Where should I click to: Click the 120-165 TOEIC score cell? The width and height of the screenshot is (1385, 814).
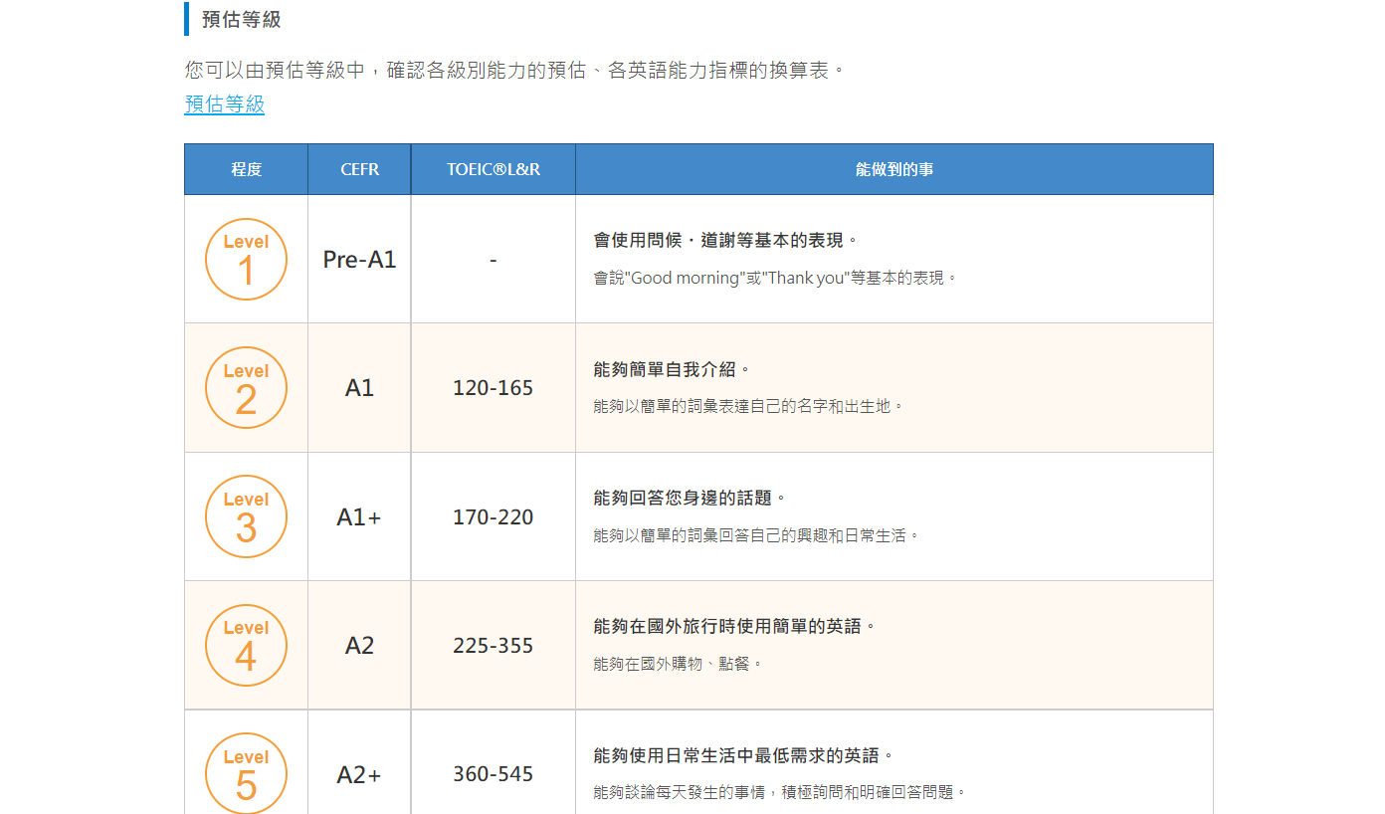tap(494, 388)
